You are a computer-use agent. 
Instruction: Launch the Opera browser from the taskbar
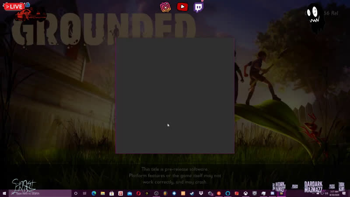[138, 193]
